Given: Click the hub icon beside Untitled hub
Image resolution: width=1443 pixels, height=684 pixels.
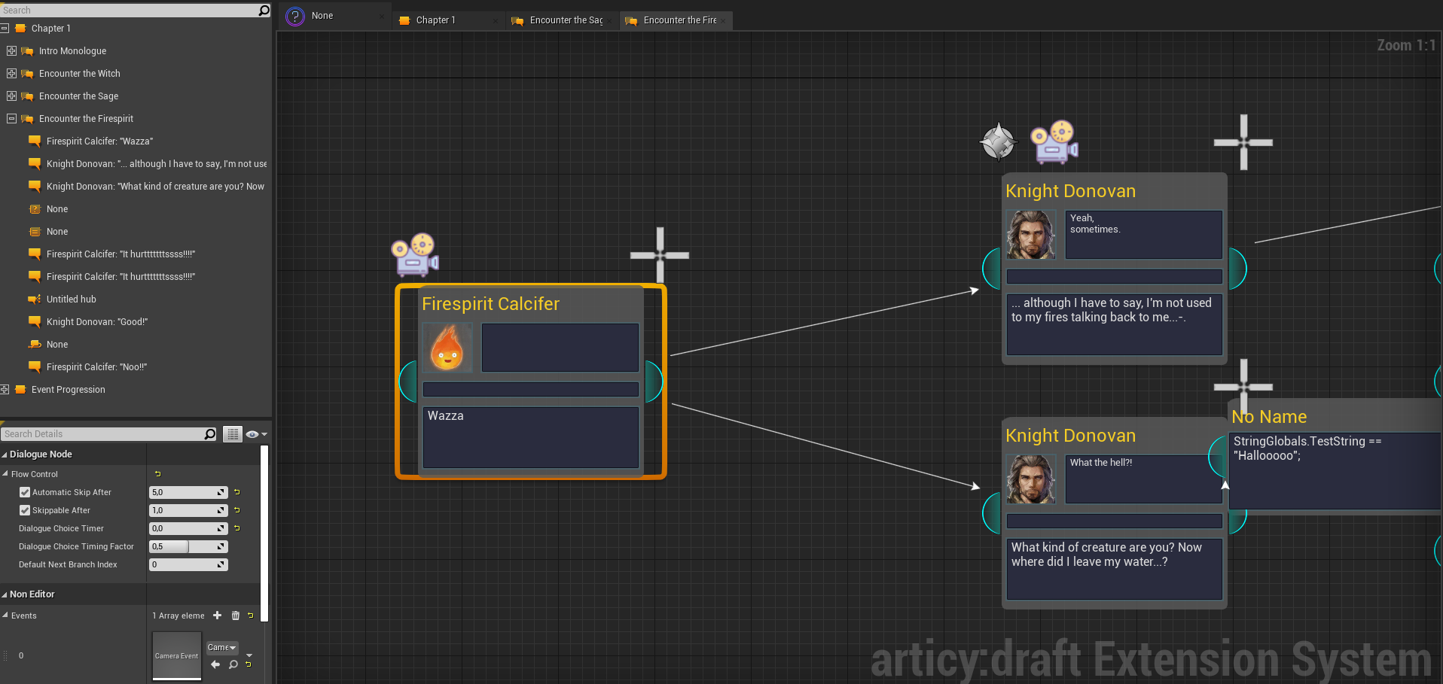Looking at the screenshot, I should click(x=35, y=299).
